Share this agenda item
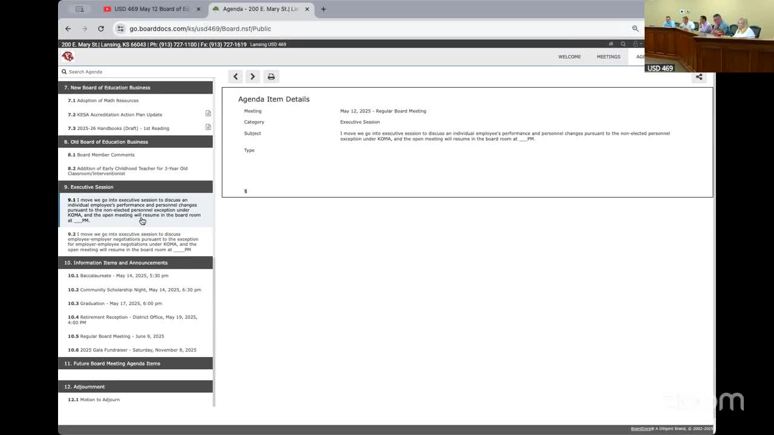 point(699,77)
